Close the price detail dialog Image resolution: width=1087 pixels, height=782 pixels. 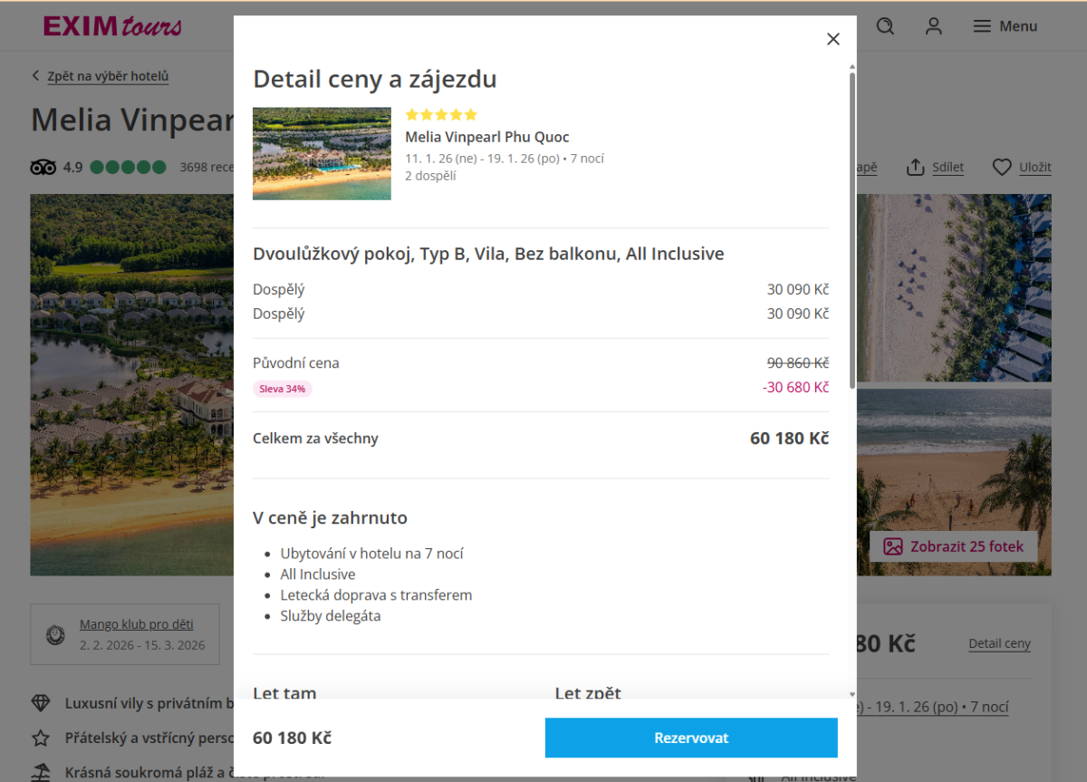pos(833,39)
